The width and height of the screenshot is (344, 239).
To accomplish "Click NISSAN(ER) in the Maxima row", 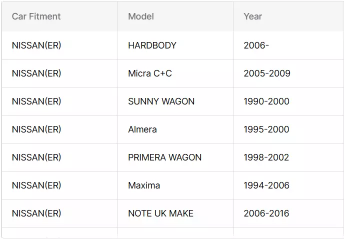I will click(x=36, y=185).
